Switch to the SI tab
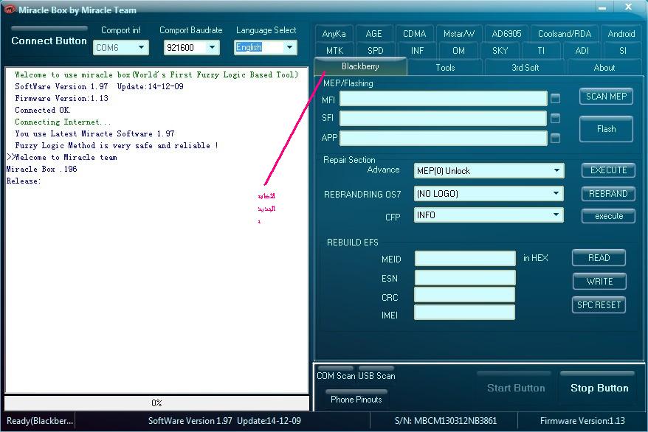The height and width of the screenshot is (432, 648). [x=623, y=51]
